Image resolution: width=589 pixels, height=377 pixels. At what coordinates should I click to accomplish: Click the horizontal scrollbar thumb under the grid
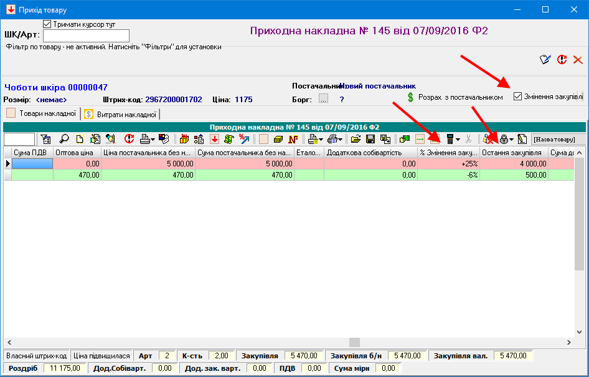click(354, 342)
